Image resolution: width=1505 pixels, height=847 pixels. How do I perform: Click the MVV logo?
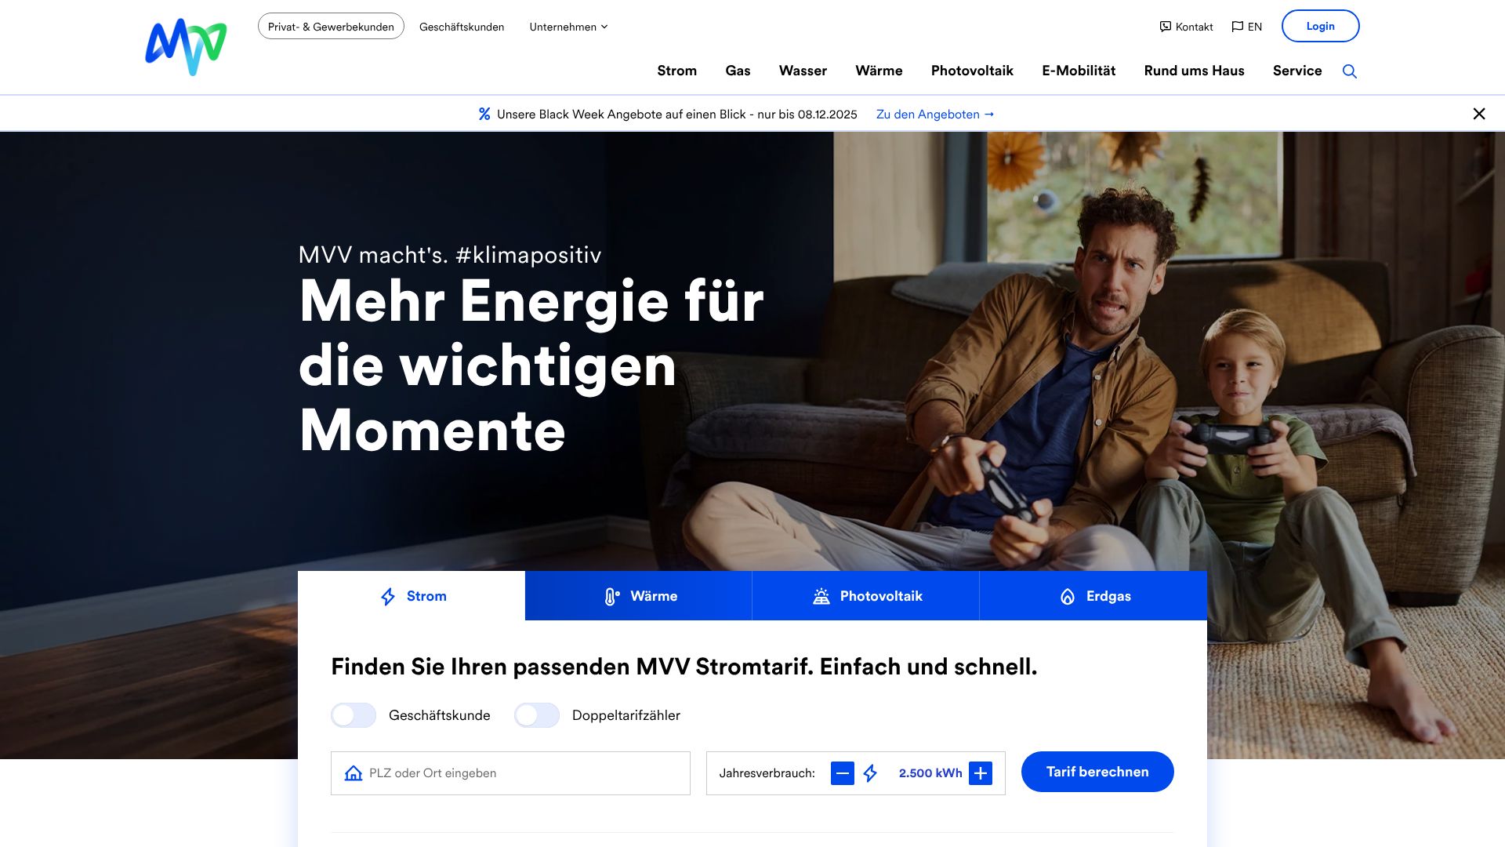pyautogui.click(x=186, y=47)
